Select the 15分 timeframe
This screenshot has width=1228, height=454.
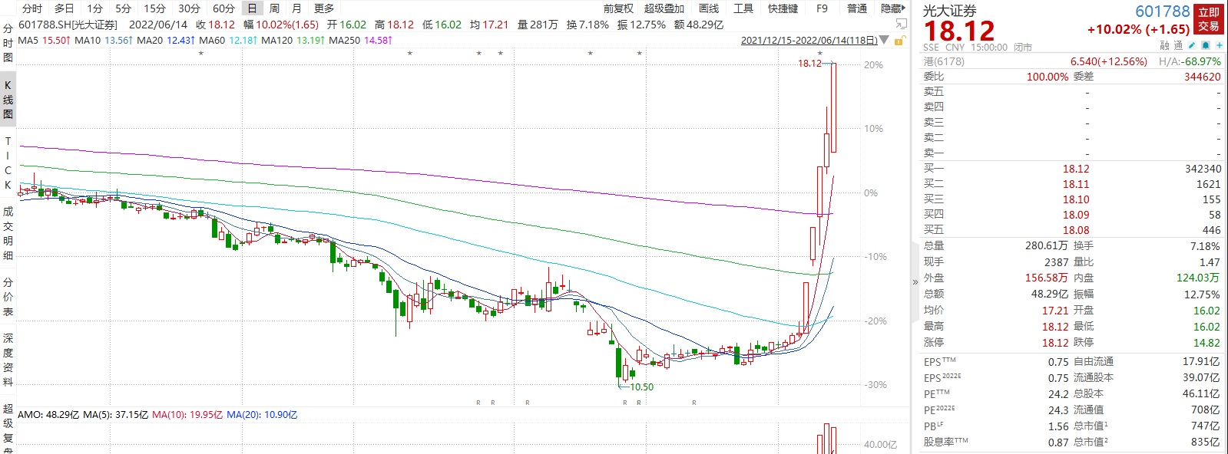coord(154,8)
